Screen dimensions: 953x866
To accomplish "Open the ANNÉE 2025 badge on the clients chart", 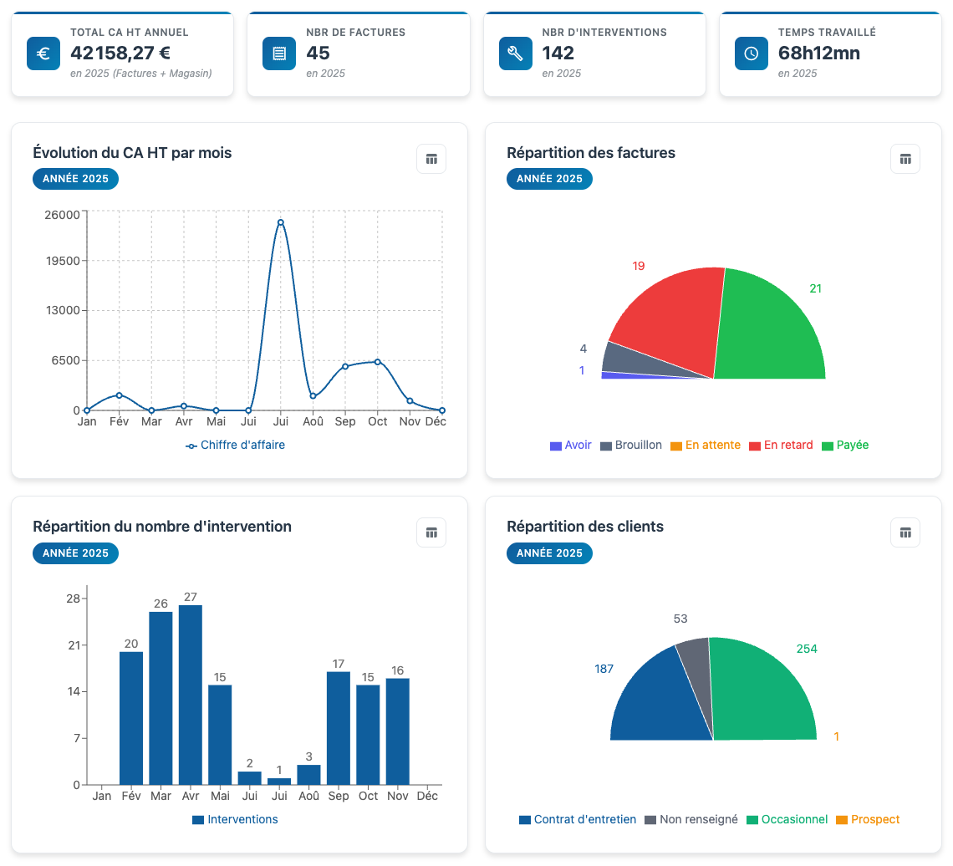I will [549, 553].
